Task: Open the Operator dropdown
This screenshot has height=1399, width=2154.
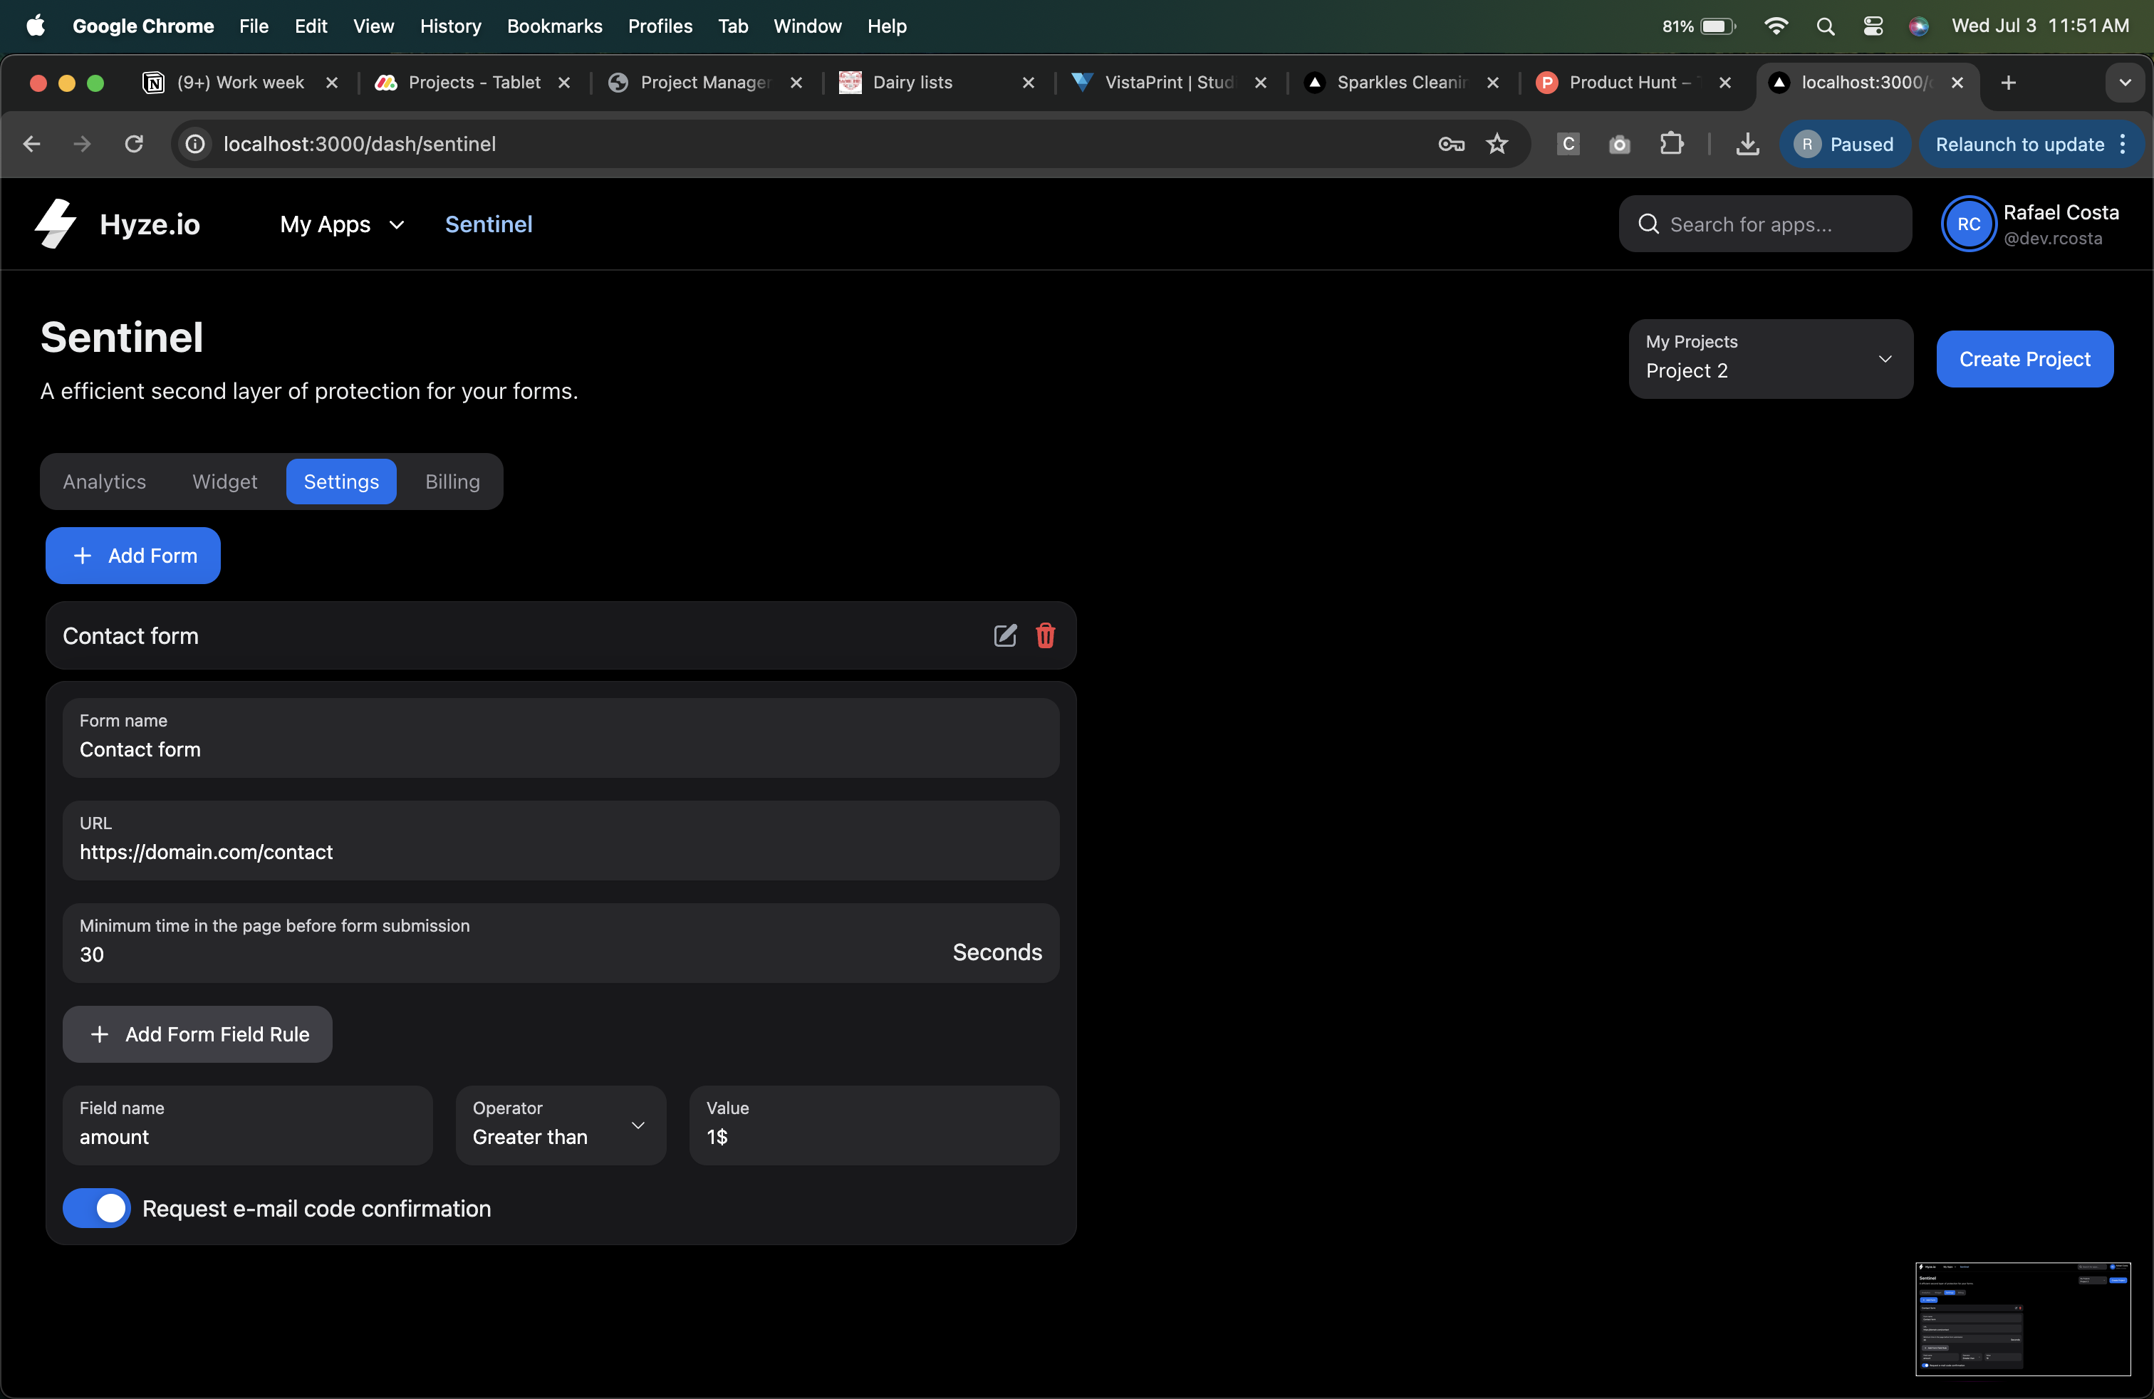Action: 560,1125
